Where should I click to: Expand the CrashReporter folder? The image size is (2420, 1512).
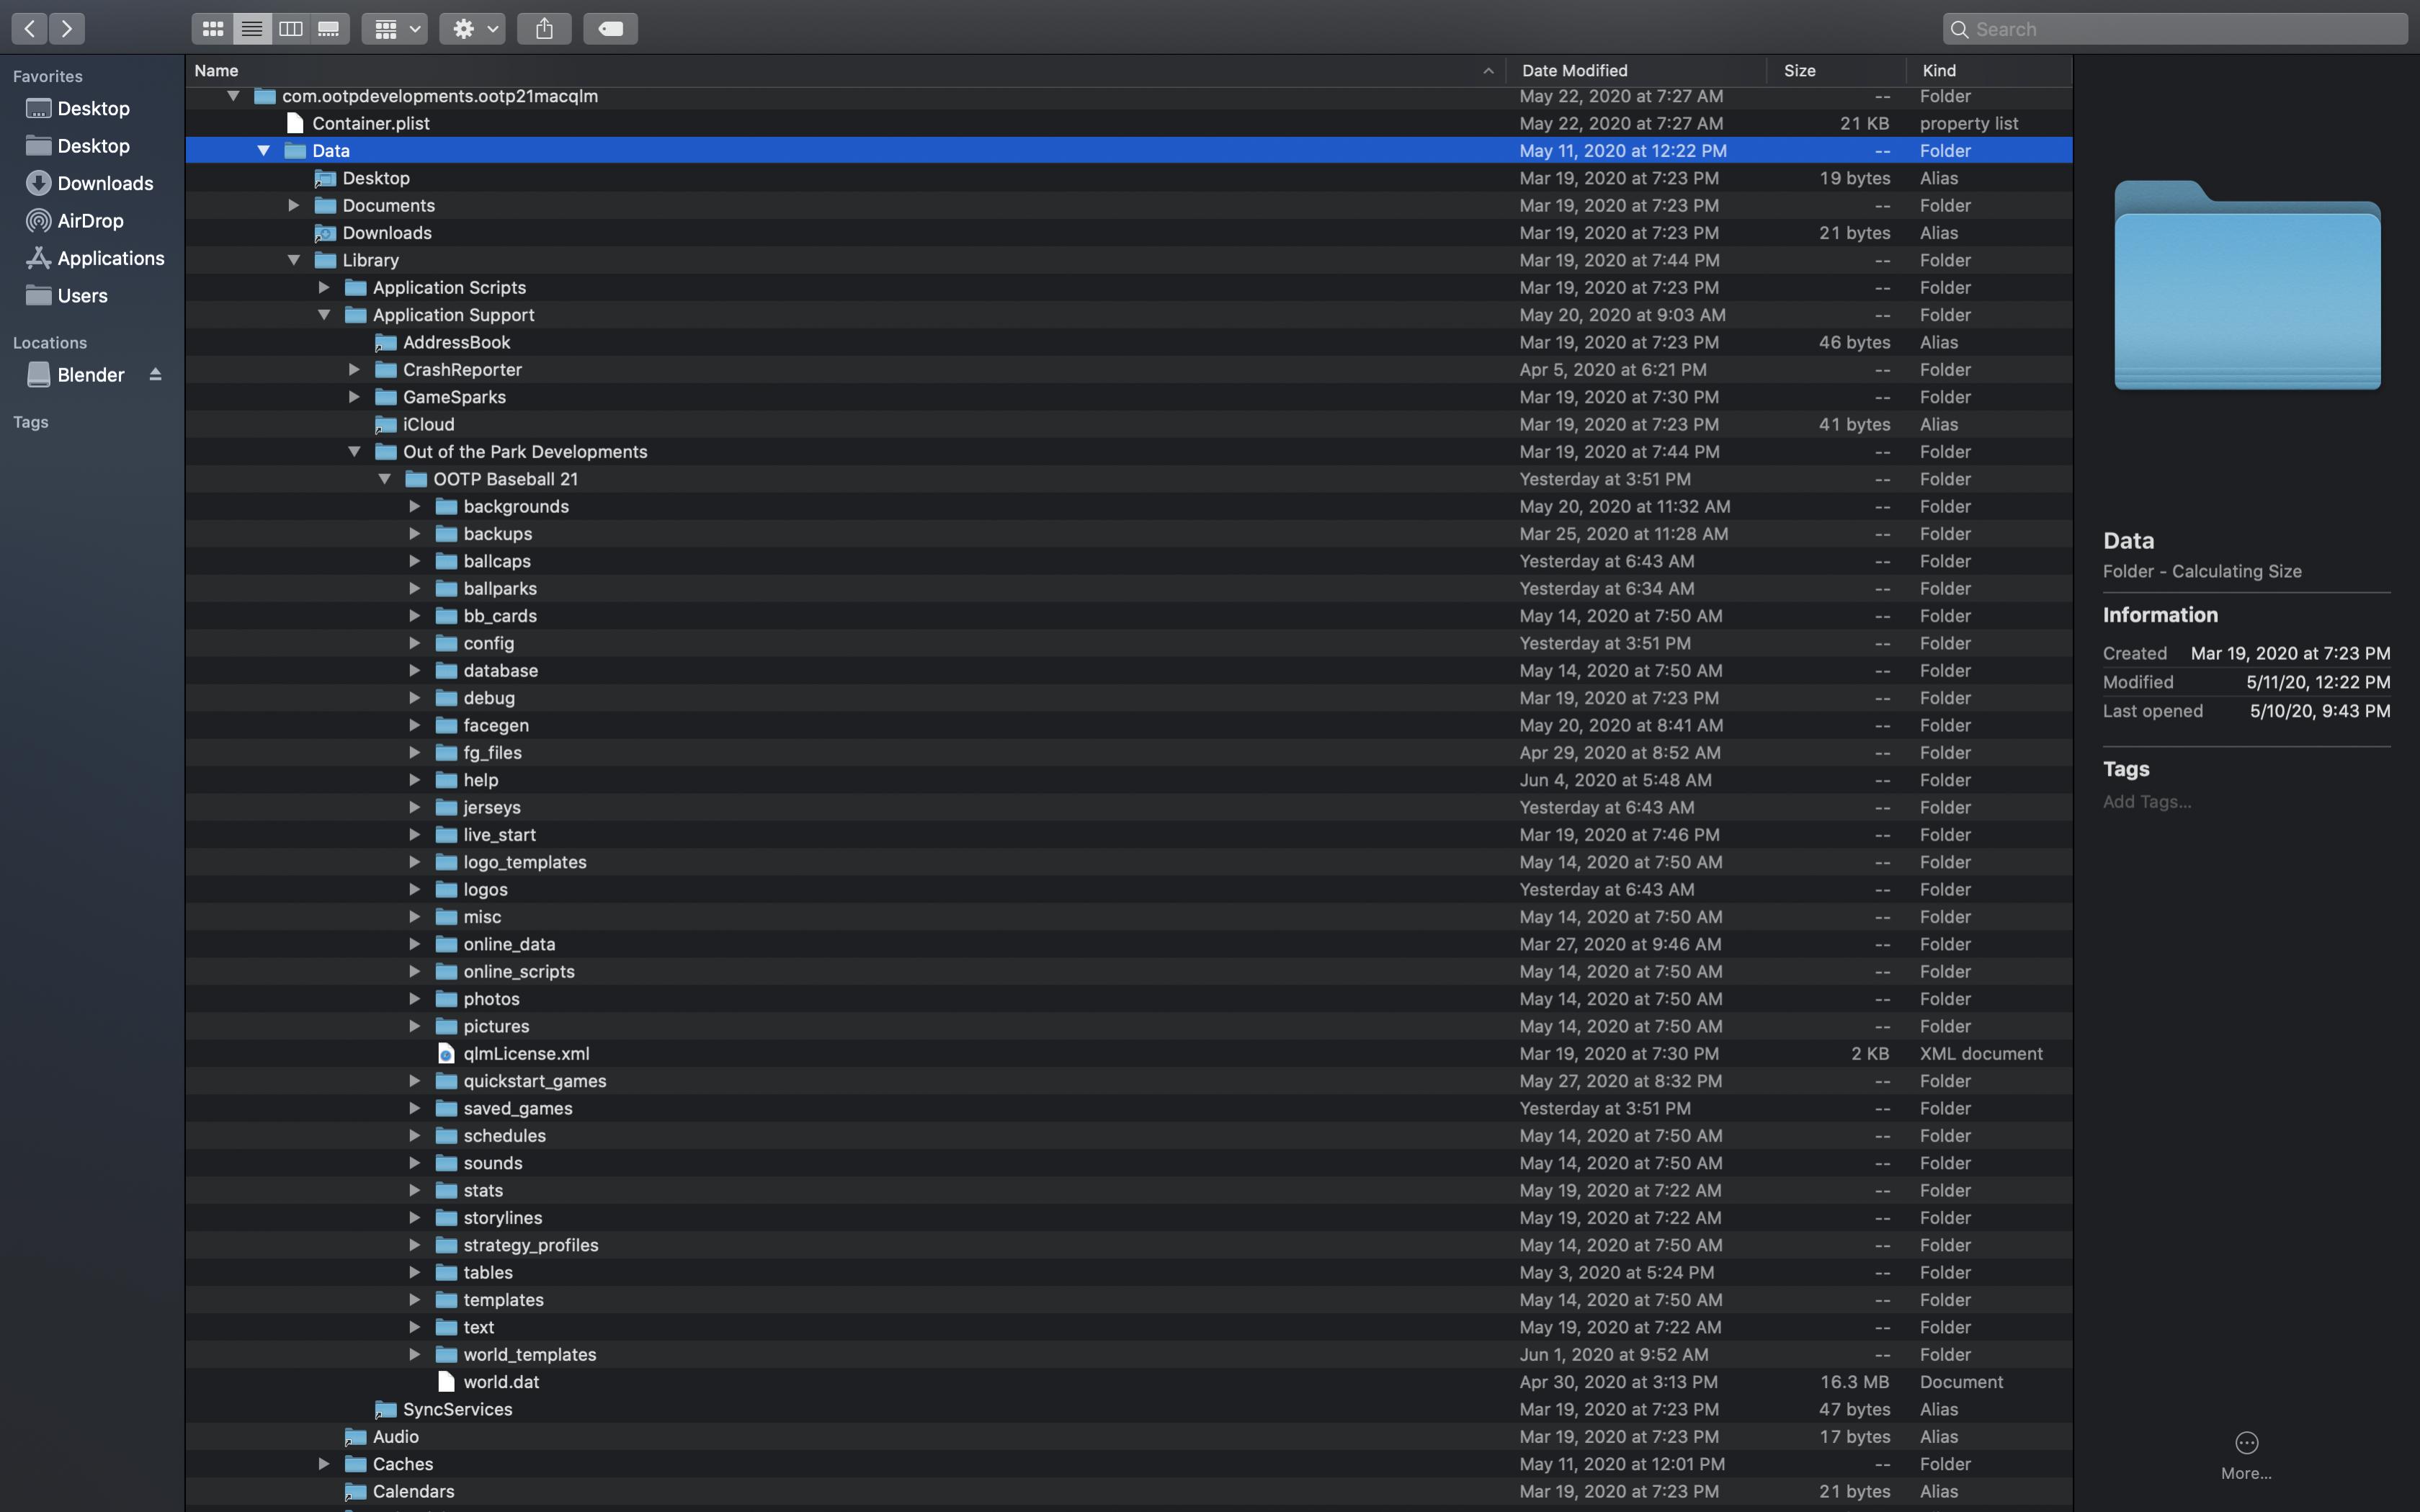(x=354, y=370)
